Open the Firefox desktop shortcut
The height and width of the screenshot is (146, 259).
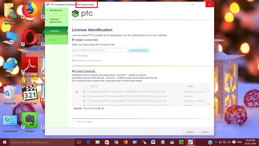click(x=30, y=12)
